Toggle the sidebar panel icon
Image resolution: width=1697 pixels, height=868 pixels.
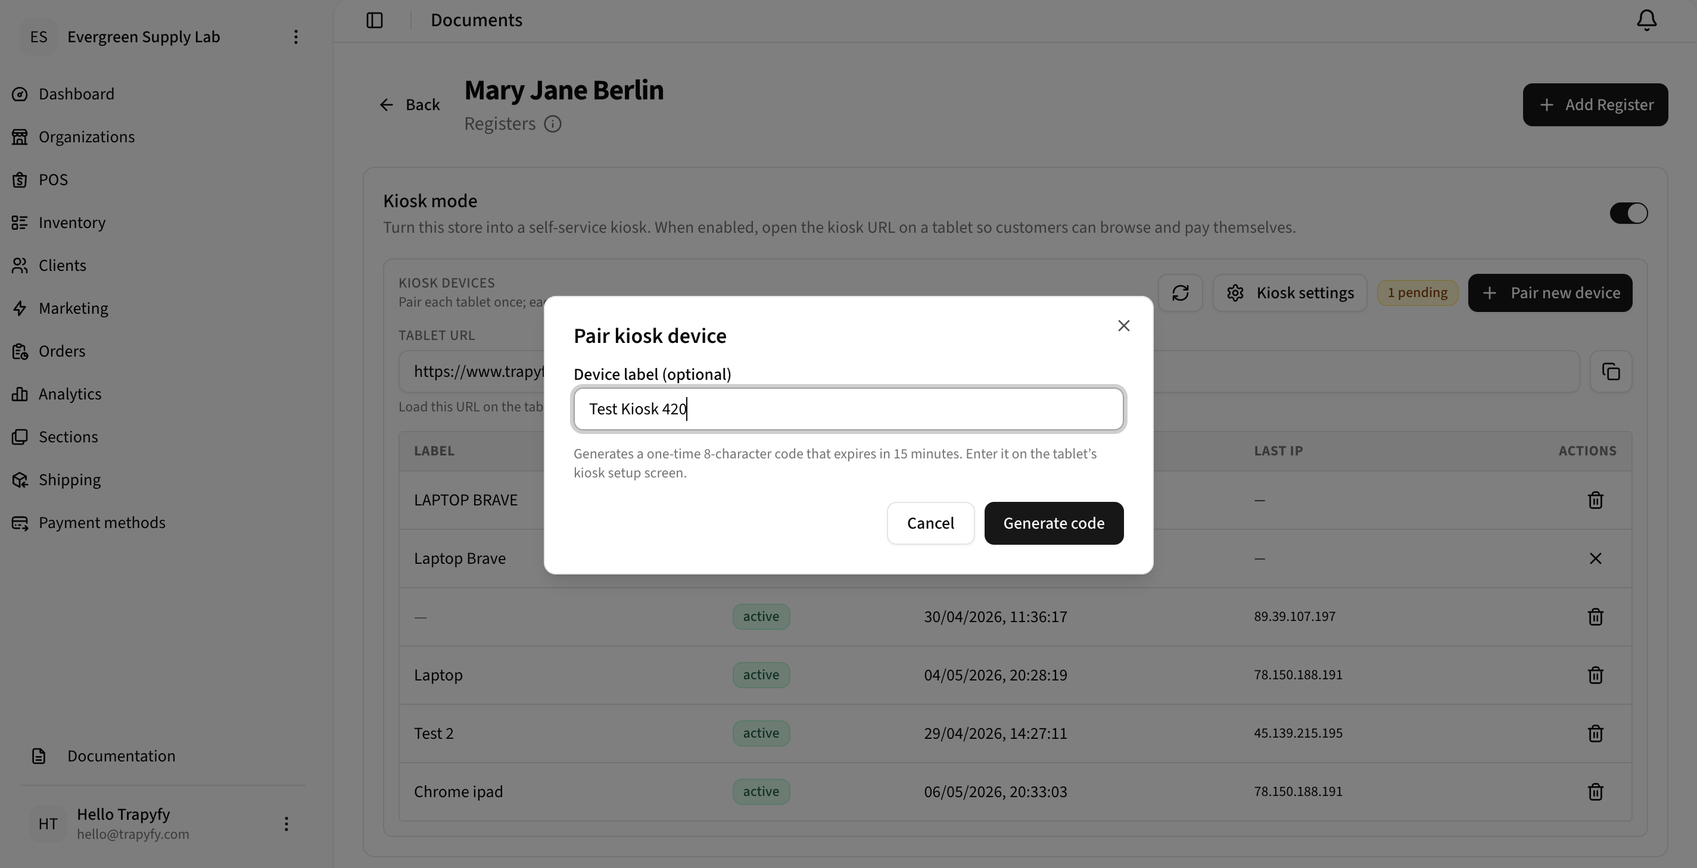point(374,20)
